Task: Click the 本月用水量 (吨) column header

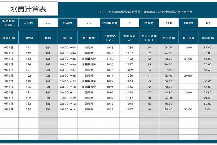Action: pyautogui.click(x=149, y=38)
